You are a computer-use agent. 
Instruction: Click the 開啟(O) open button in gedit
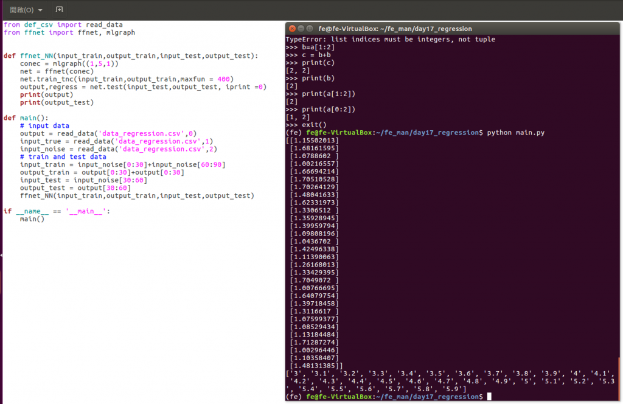pos(21,10)
